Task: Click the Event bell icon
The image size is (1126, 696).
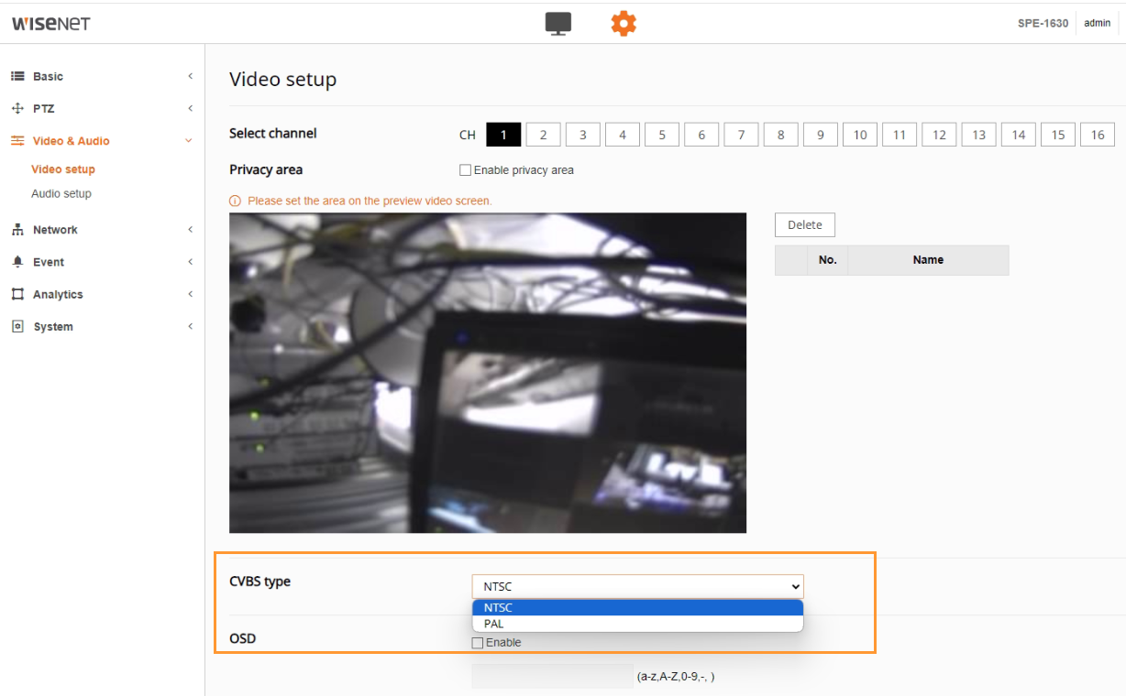Action: pos(17,262)
